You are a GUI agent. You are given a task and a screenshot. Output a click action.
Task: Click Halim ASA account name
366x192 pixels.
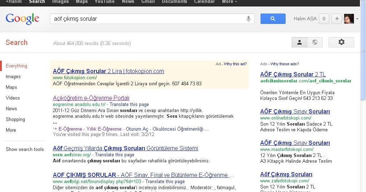point(305,19)
